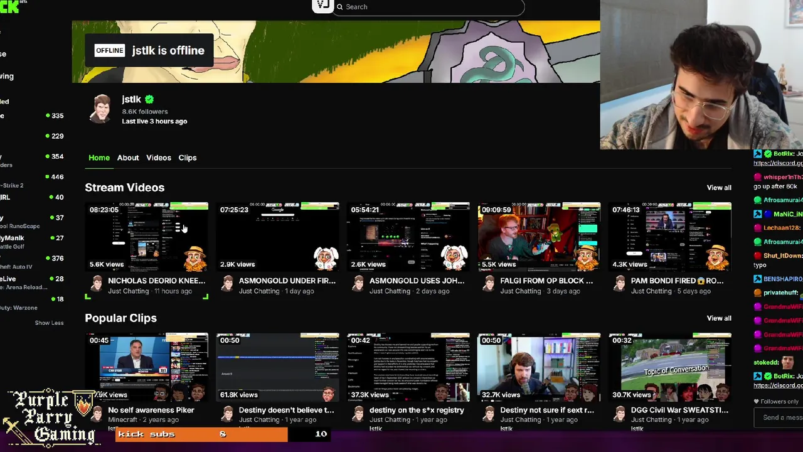This screenshot has height=452, width=803.
Task: Play the 07:46:13 stream video thumbnail
Action: (669, 237)
